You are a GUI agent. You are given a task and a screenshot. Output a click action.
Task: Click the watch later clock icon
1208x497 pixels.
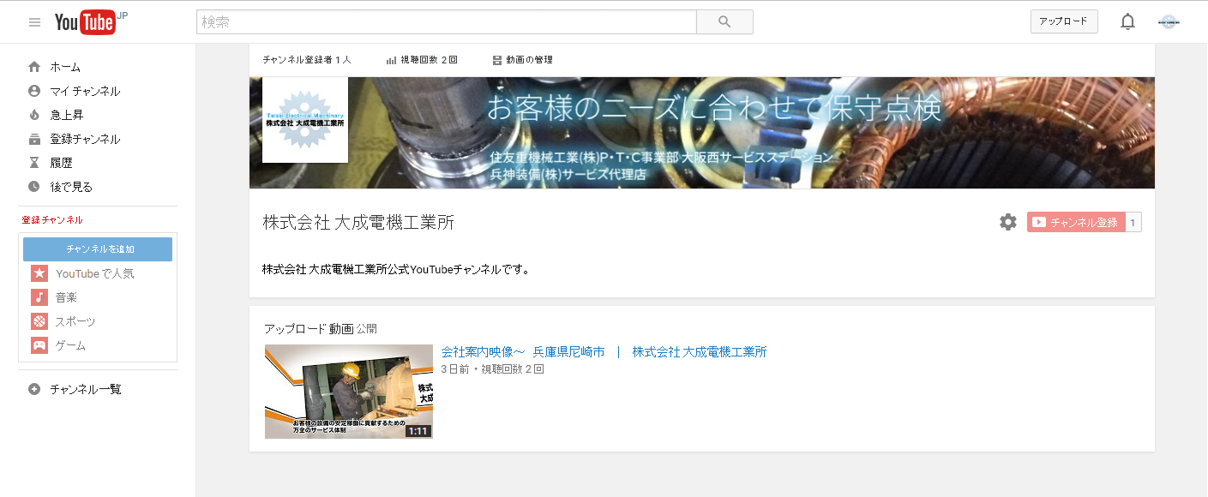34,186
